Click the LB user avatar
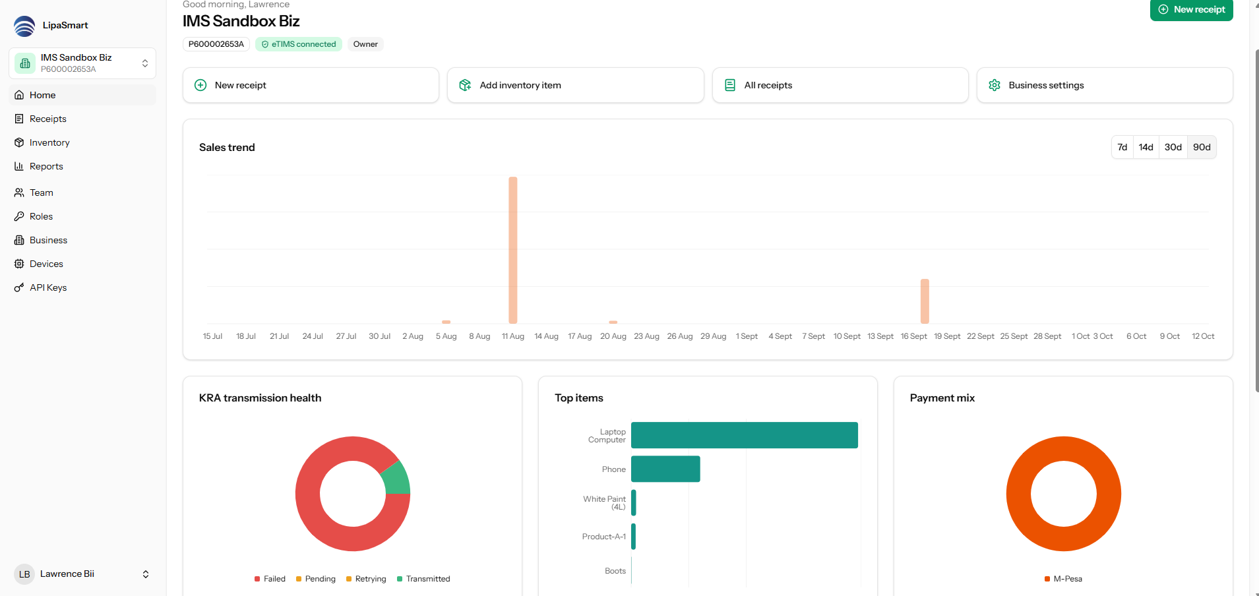This screenshot has width=1259, height=596. point(24,574)
